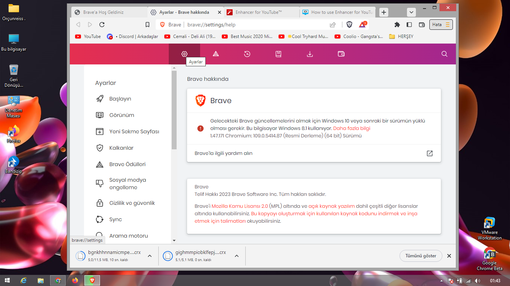
Task: Switch to the Brave'a Hoş Geldiniz tab
Action: click(109, 12)
